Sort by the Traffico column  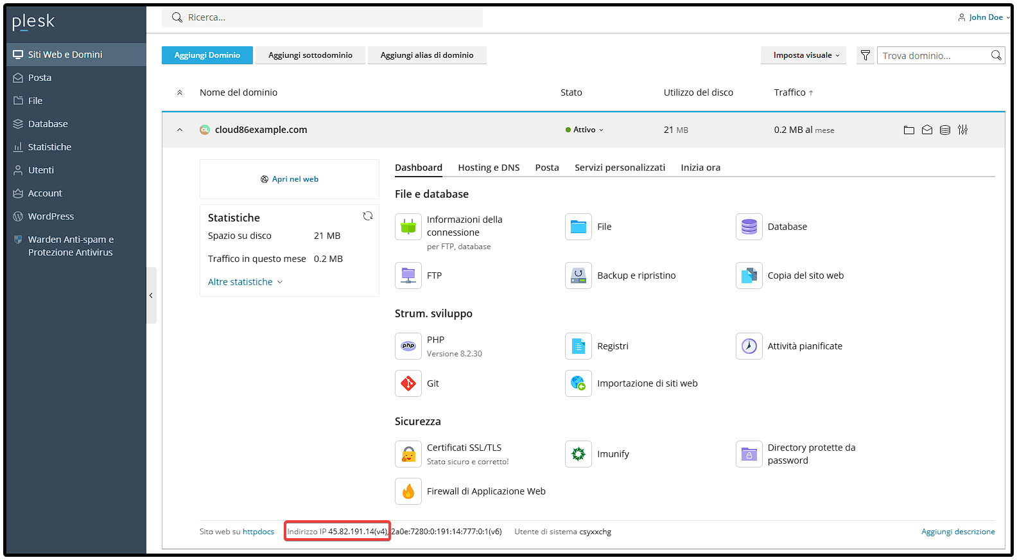[794, 92]
